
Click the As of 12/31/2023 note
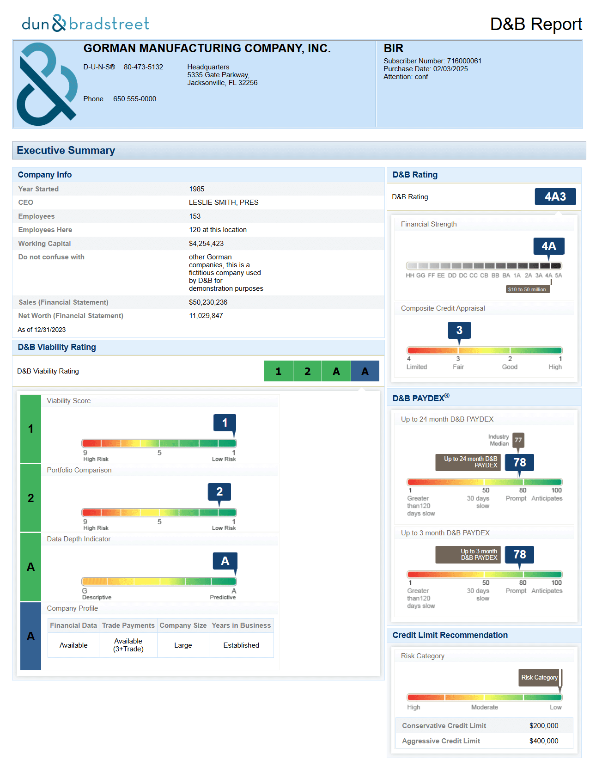42,330
